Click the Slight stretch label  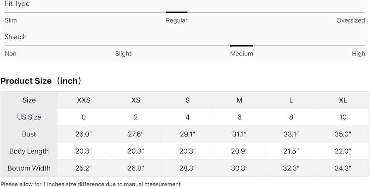pyautogui.click(x=123, y=54)
